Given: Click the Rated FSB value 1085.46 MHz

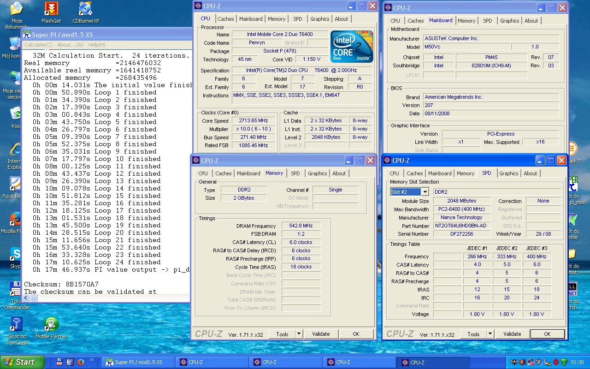Looking at the screenshot, I should (253, 146).
